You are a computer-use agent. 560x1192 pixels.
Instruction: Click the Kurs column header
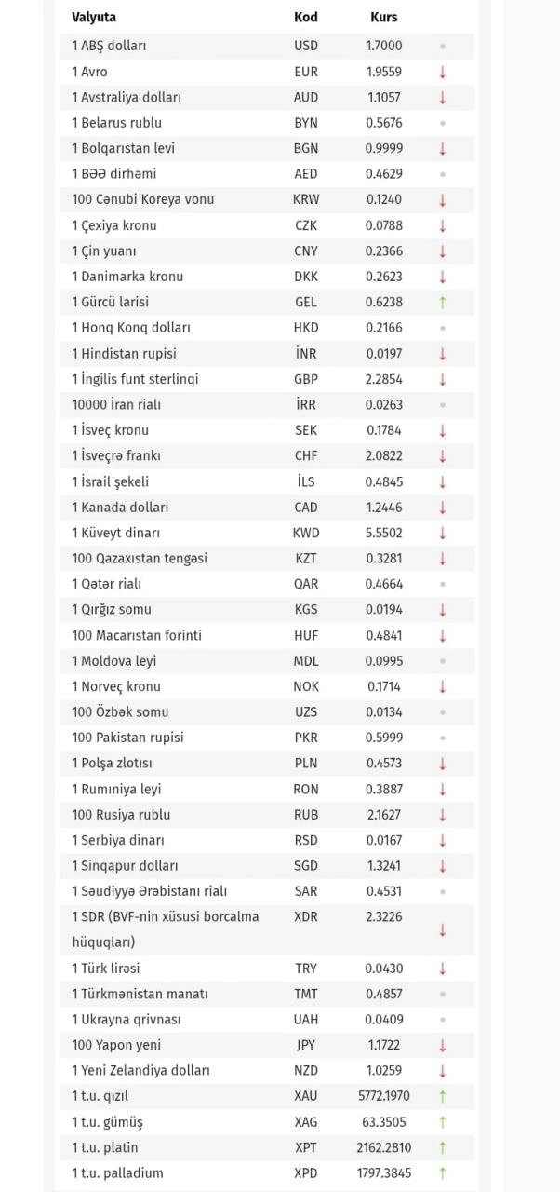tap(383, 17)
